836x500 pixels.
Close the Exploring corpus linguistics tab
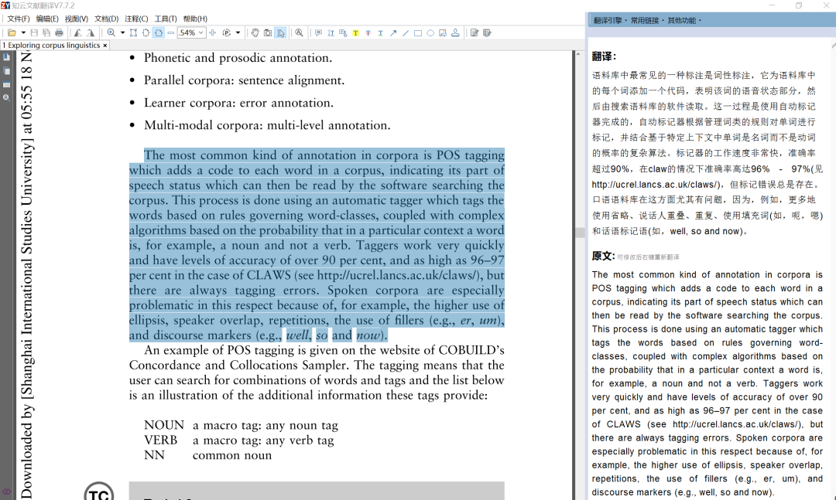105,46
